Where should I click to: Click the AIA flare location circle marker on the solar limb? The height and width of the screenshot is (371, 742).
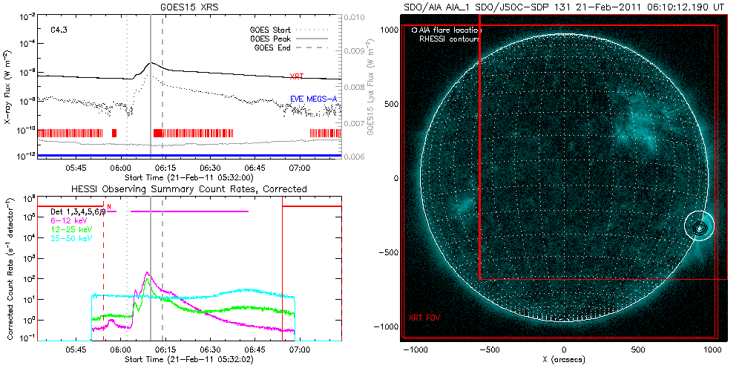698,228
